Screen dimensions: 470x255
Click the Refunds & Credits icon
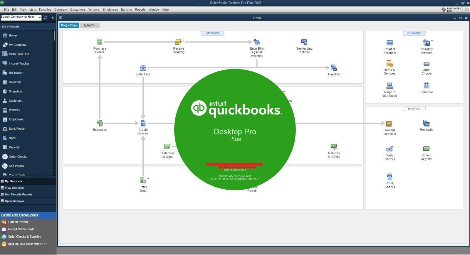334,146
